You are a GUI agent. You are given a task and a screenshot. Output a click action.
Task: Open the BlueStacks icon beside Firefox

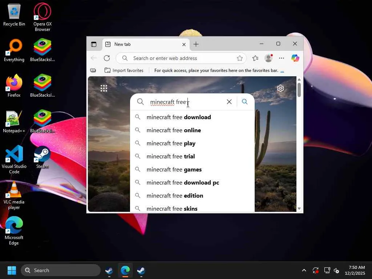[43, 86]
